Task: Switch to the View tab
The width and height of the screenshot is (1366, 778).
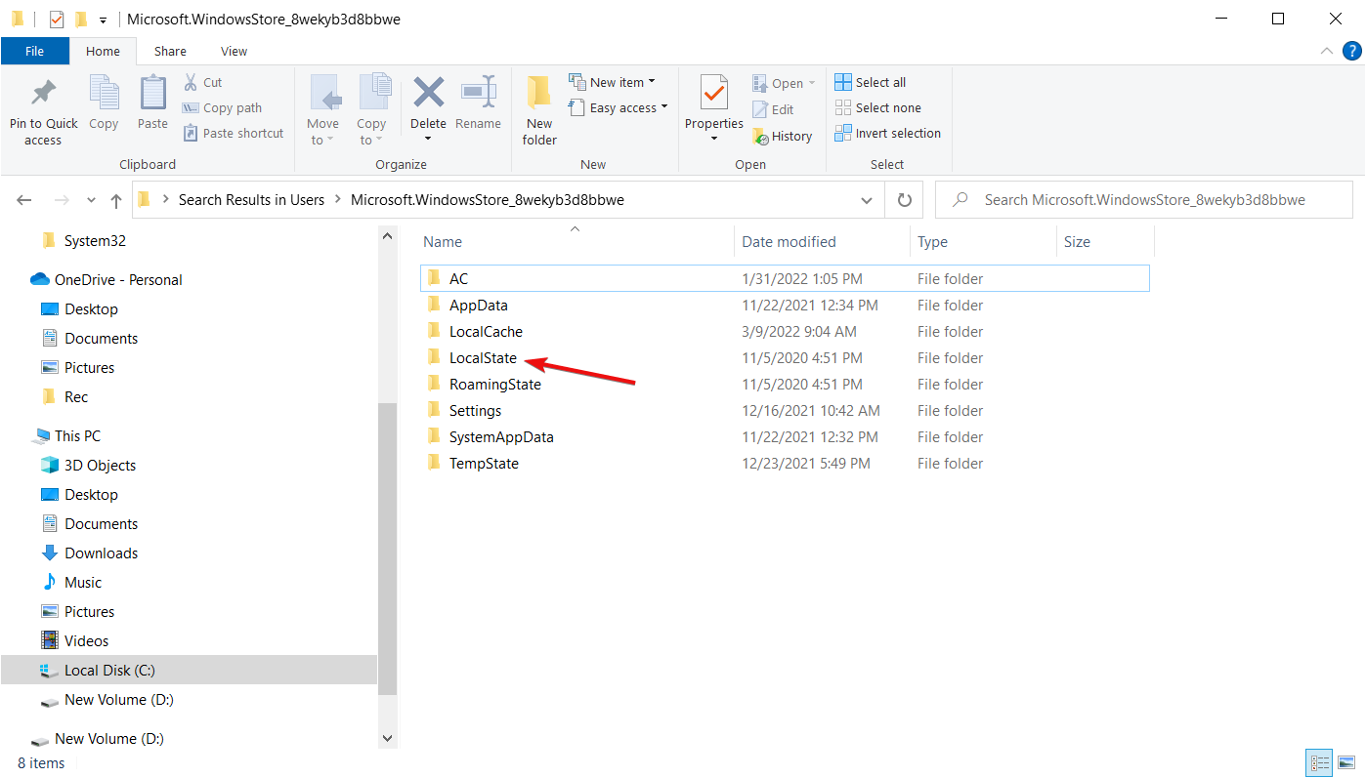Action: [x=234, y=51]
